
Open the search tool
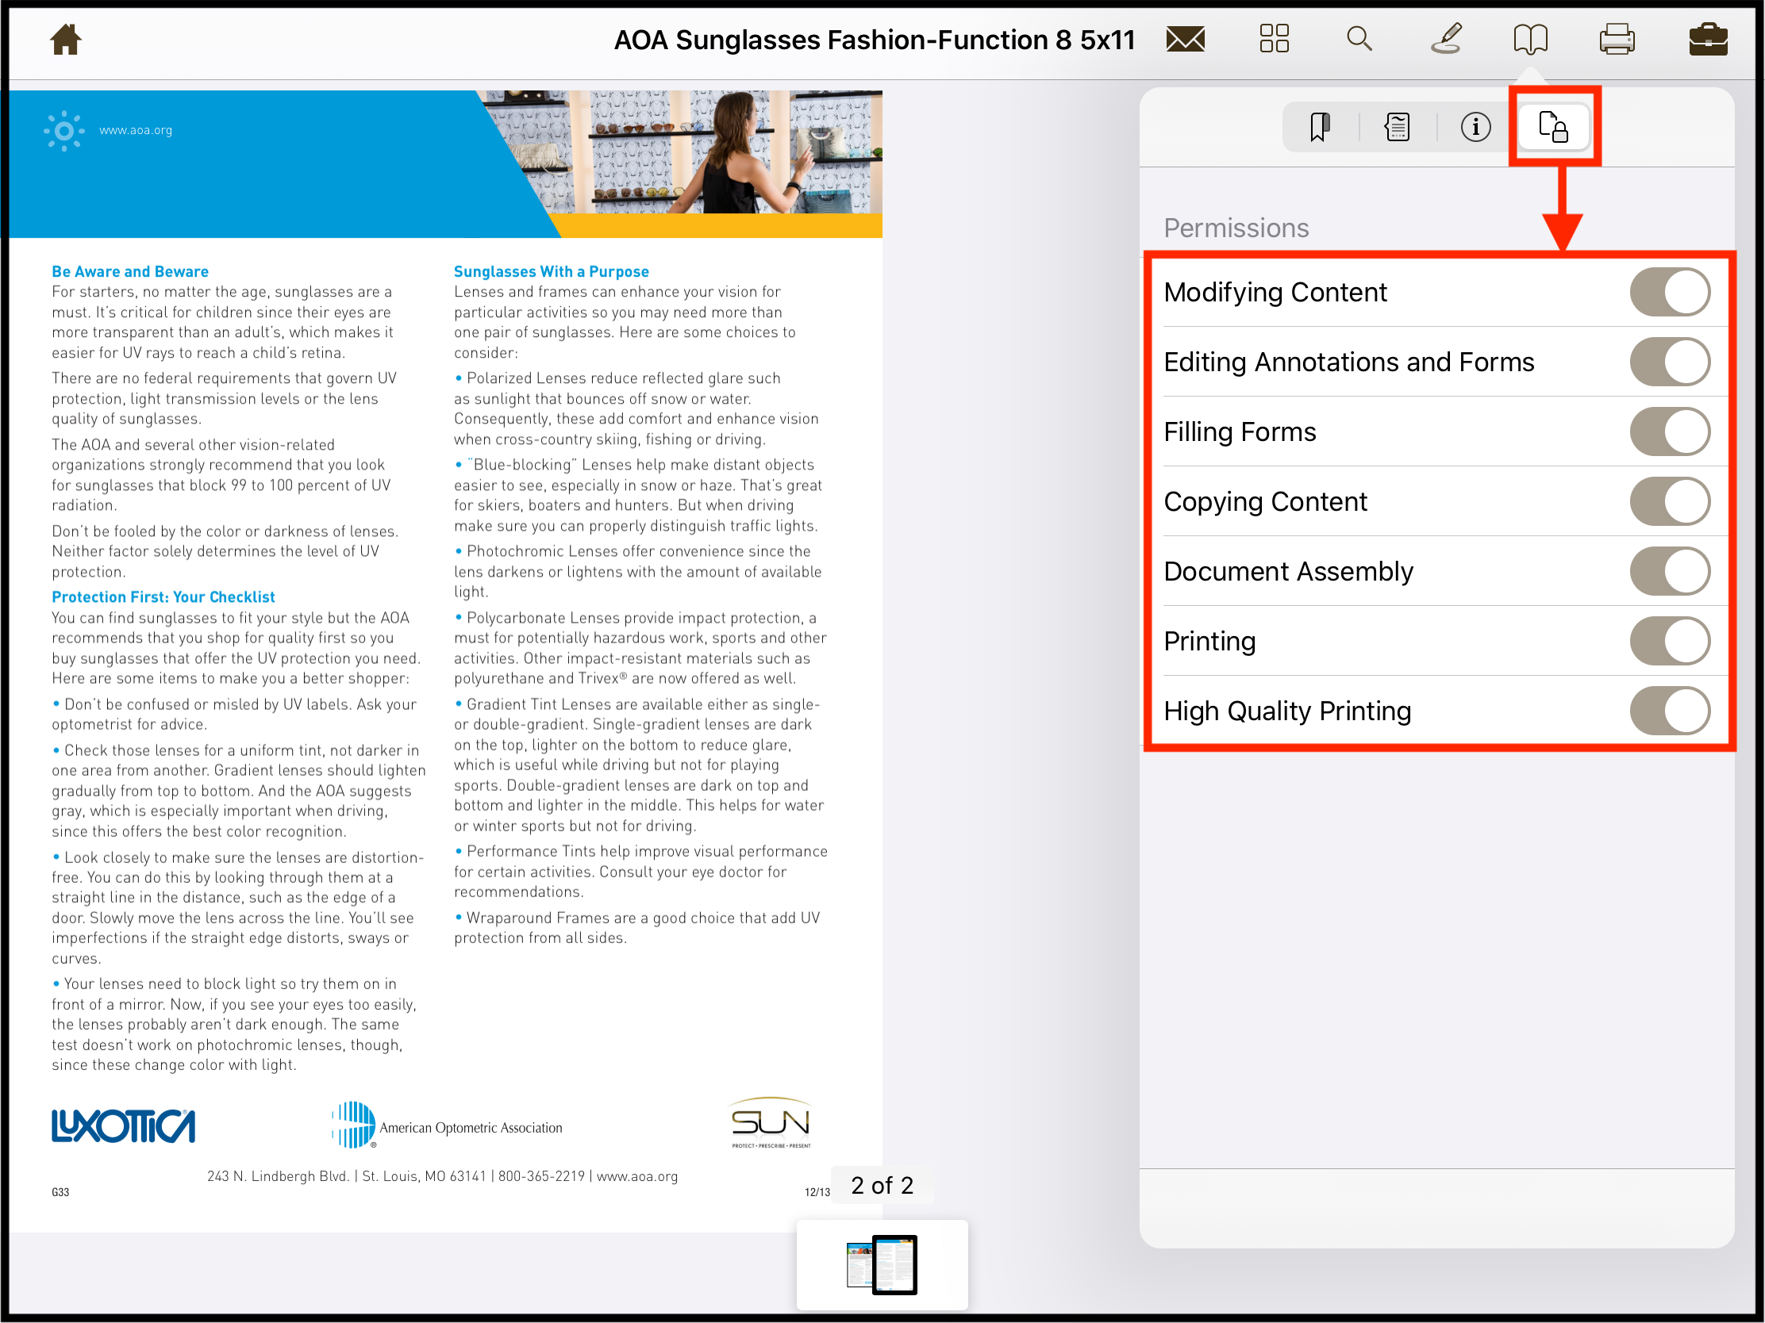[1359, 38]
